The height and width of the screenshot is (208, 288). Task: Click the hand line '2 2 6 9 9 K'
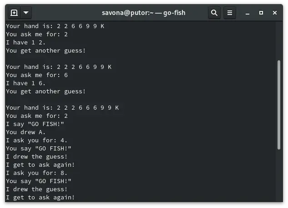click(55, 26)
